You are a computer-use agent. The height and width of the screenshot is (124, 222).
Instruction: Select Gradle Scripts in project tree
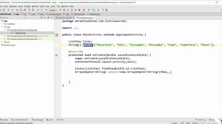point(10,45)
